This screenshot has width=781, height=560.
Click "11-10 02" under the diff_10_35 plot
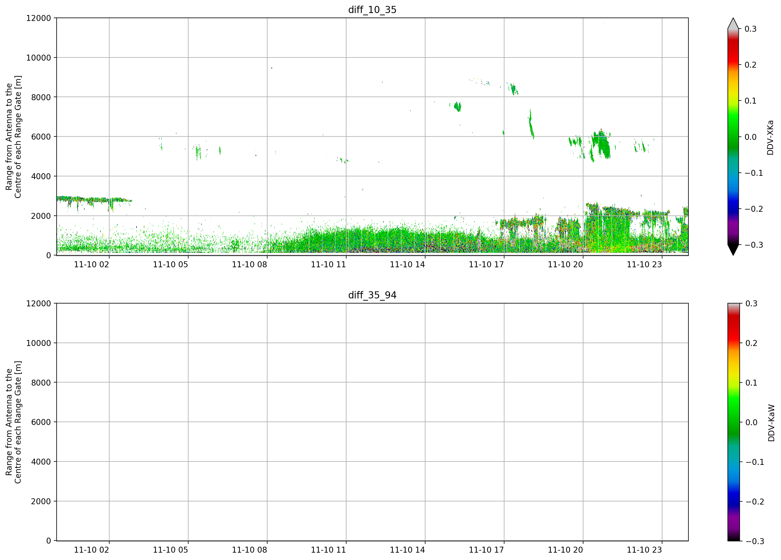[92, 264]
